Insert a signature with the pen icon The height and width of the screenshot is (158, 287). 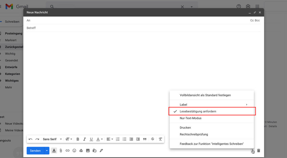pyautogui.click(x=101, y=151)
